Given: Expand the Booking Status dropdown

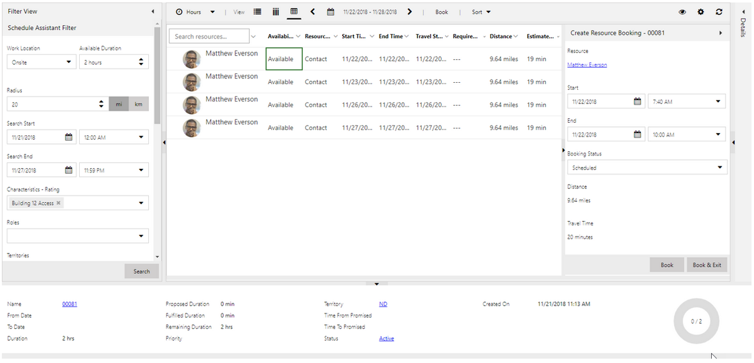Looking at the screenshot, I should tap(647, 167).
